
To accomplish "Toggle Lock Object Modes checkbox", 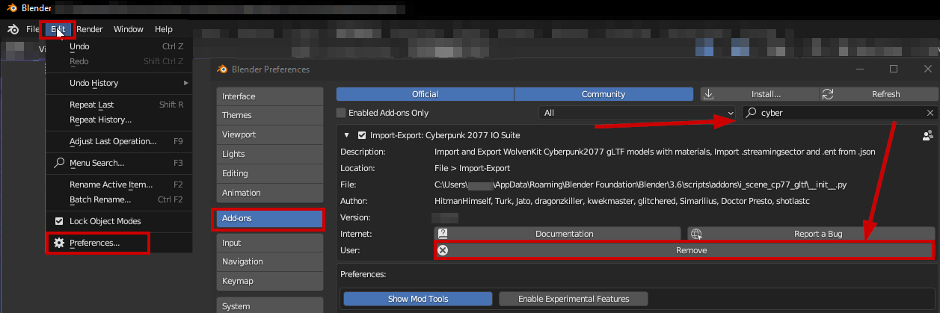I will [x=59, y=221].
